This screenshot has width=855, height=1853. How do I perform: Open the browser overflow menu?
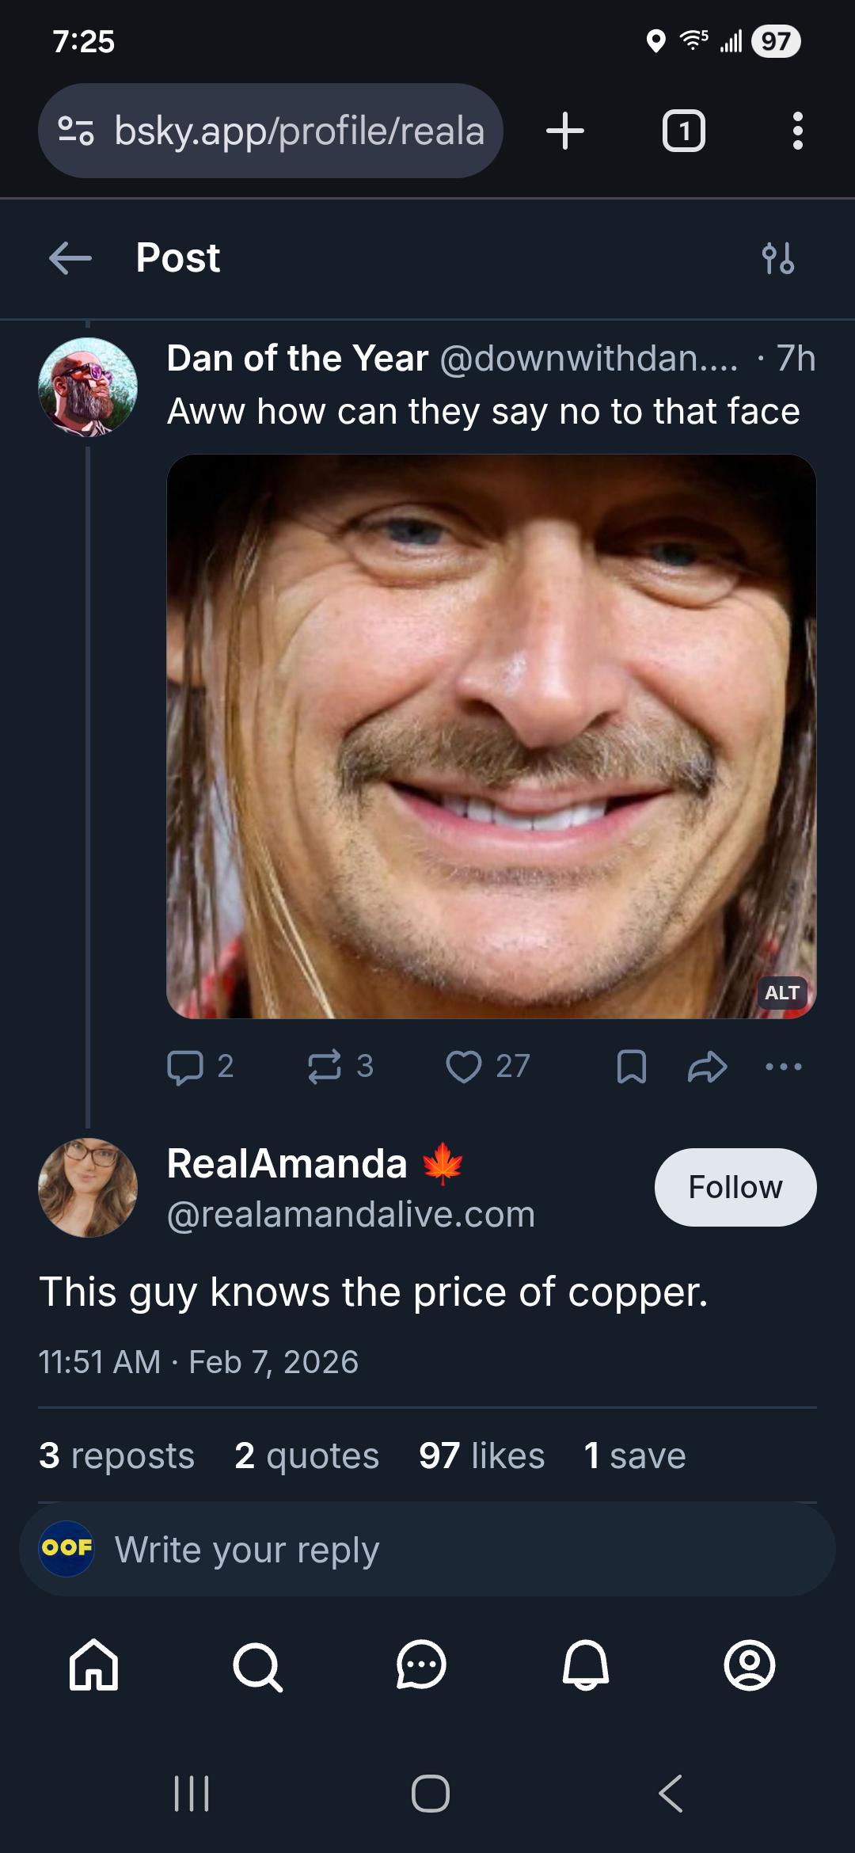point(798,131)
